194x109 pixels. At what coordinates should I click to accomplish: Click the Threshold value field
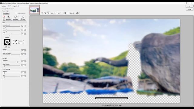pos(23,61)
